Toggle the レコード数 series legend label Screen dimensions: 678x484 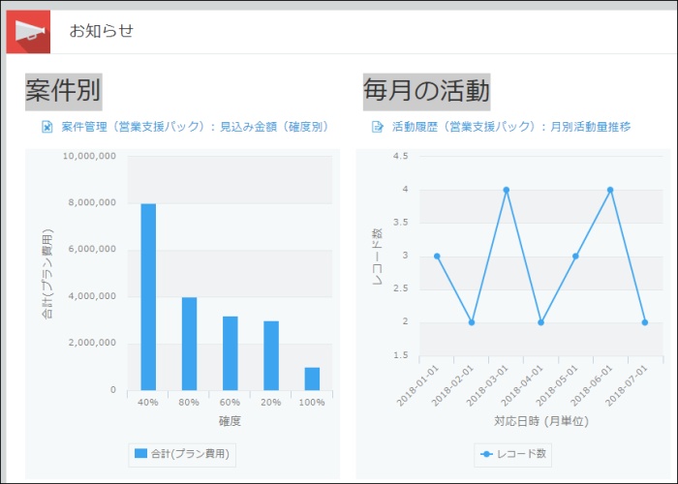pos(523,452)
